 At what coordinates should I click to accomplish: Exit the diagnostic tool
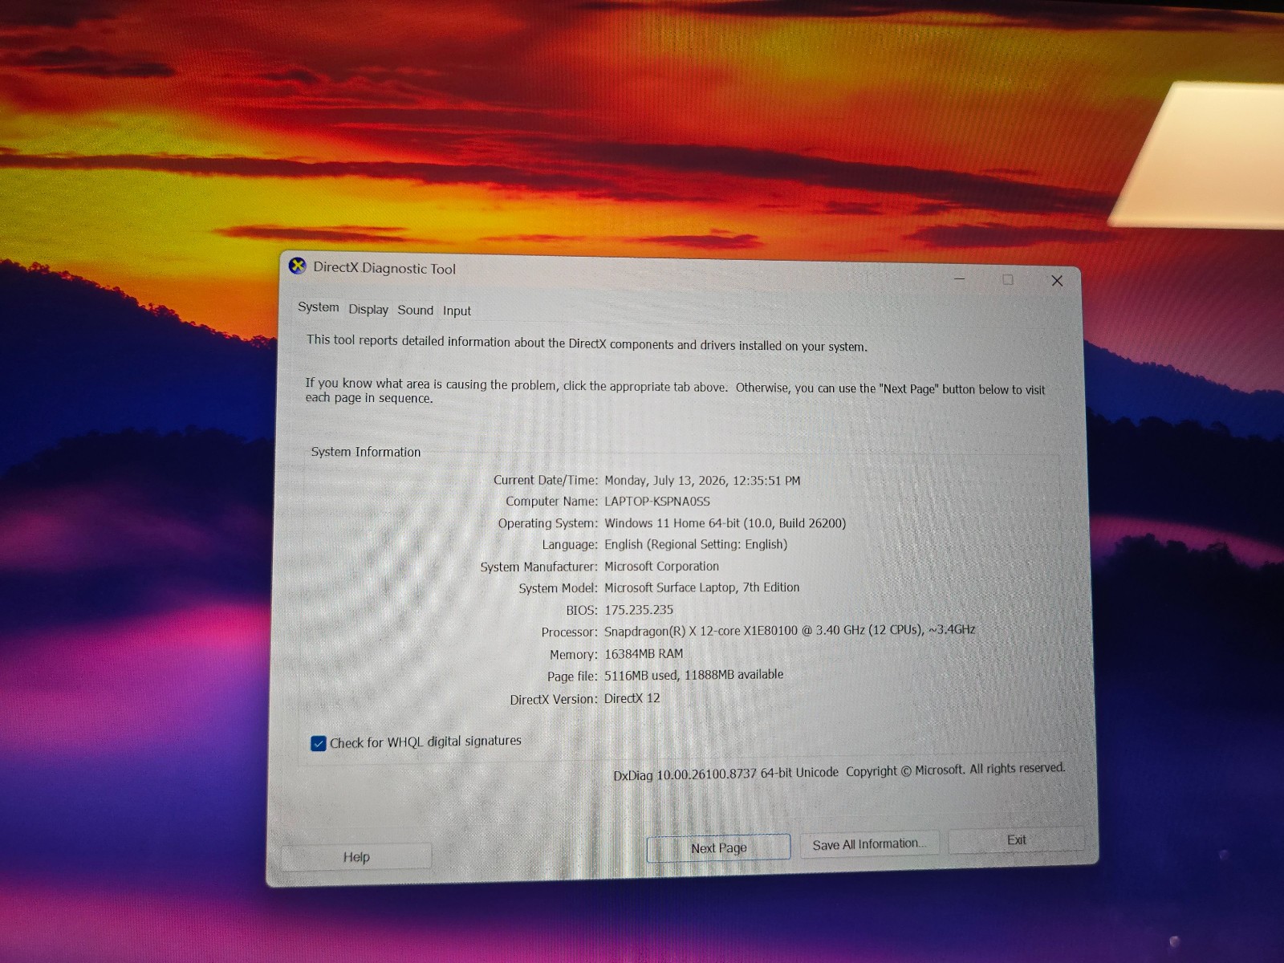tap(1016, 840)
